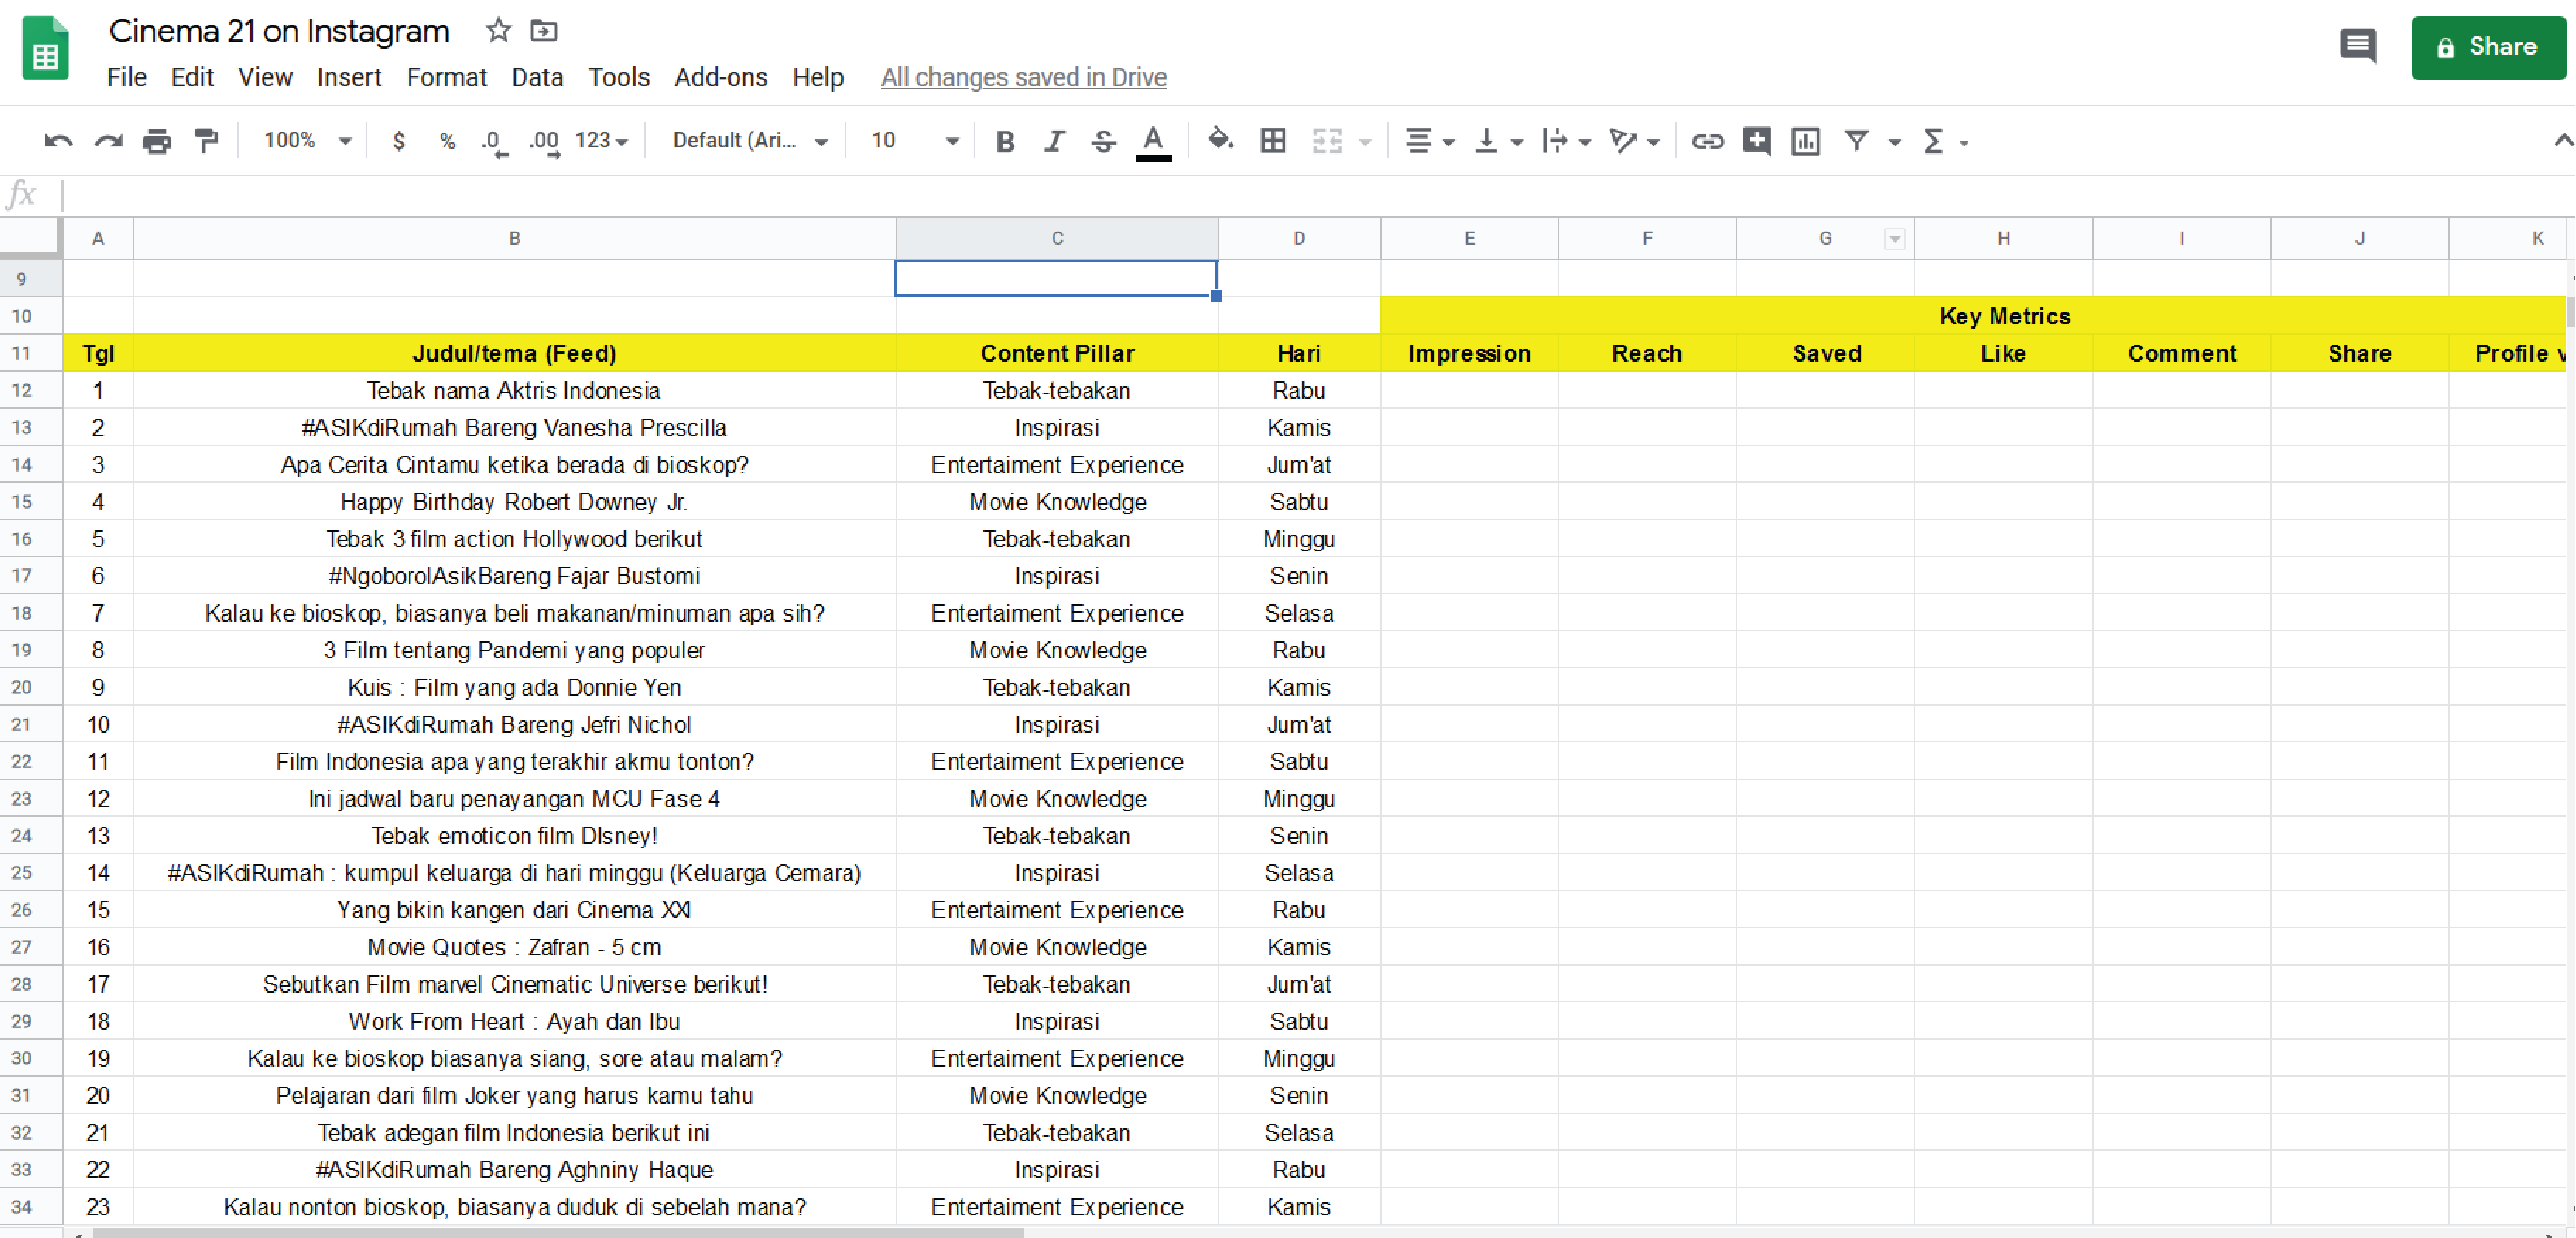Click cell 'Movie Quotes : Zafran - 5 cm'
The width and height of the screenshot is (2576, 1238).
click(x=514, y=947)
